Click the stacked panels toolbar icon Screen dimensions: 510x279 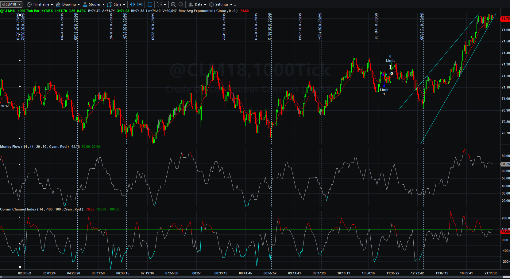click(150, 4)
